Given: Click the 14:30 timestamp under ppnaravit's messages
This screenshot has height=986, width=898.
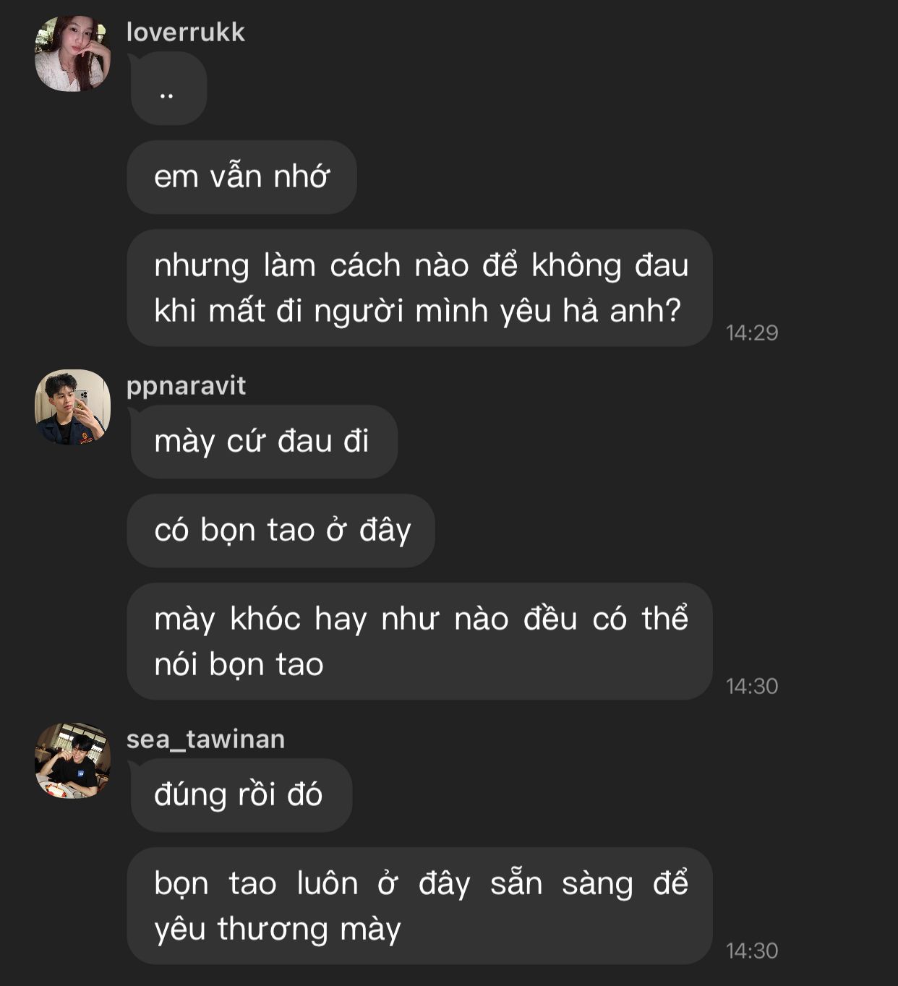Looking at the screenshot, I should pyautogui.click(x=752, y=686).
